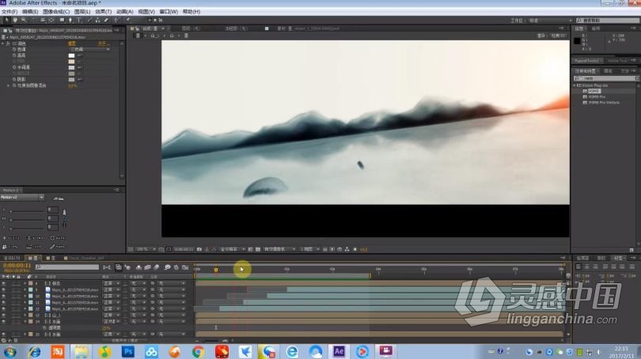Select the Hand tool
The height and width of the screenshot is (359, 641).
tap(15, 20)
